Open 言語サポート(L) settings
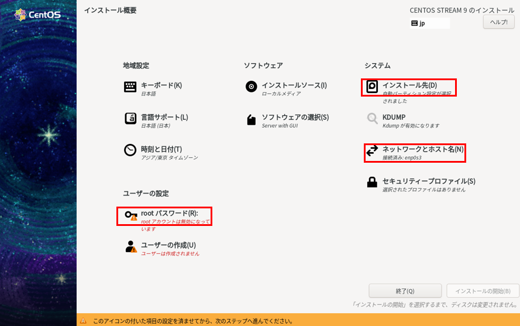Viewport: 520px width, 326px height. [164, 117]
